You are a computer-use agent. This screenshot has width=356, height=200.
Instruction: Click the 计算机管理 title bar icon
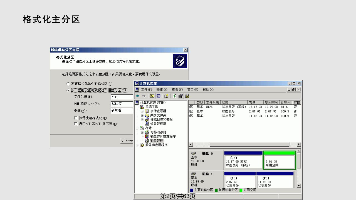click(x=137, y=83)
